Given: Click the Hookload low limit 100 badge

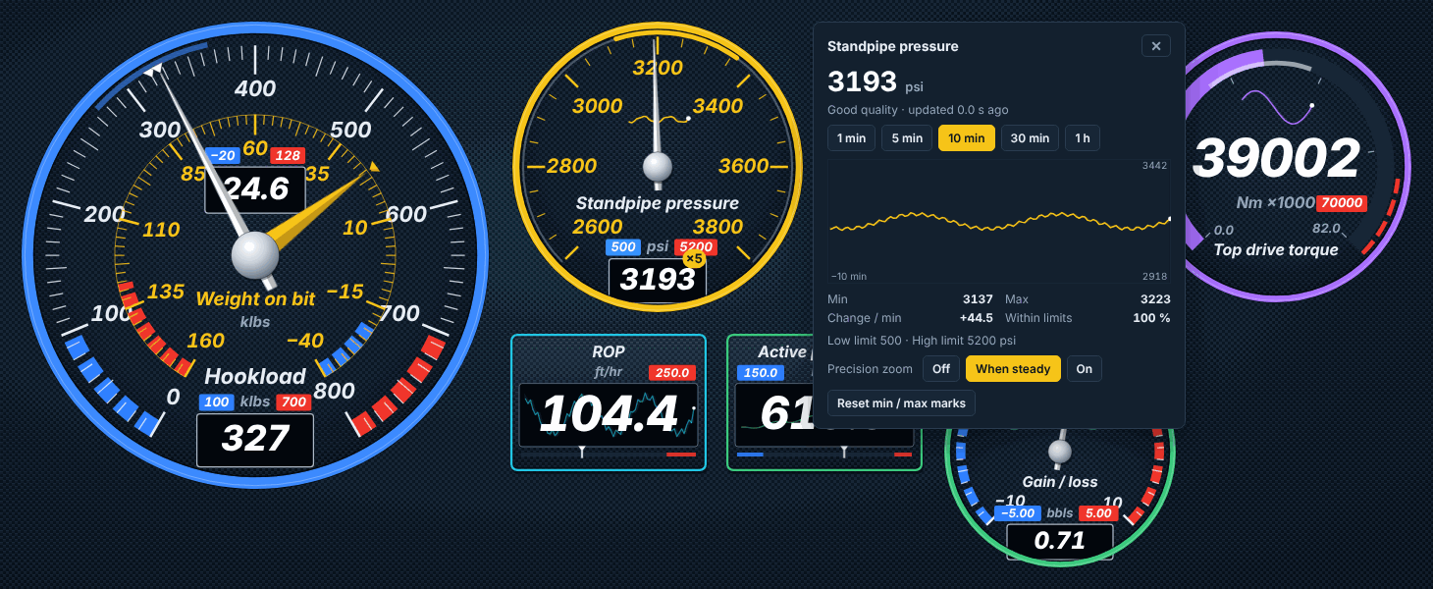Looking at the screenshot, I should [x=217, y=402].
